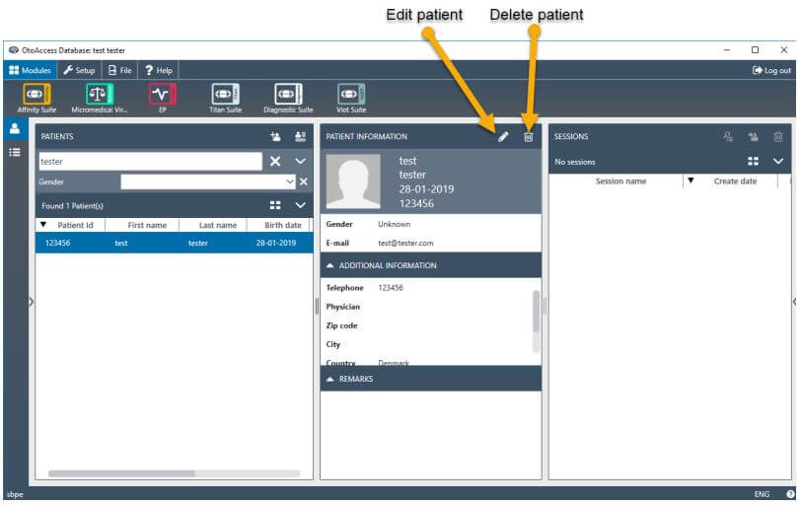Click the pencil icon to edit patient
This screenshot has height=505, width=801.
(503, 137)
